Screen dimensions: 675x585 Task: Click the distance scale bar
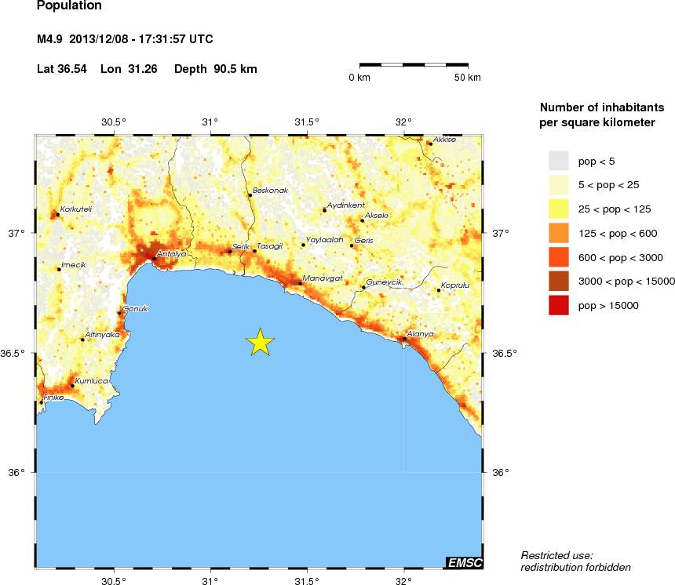[x=414, y=64]
